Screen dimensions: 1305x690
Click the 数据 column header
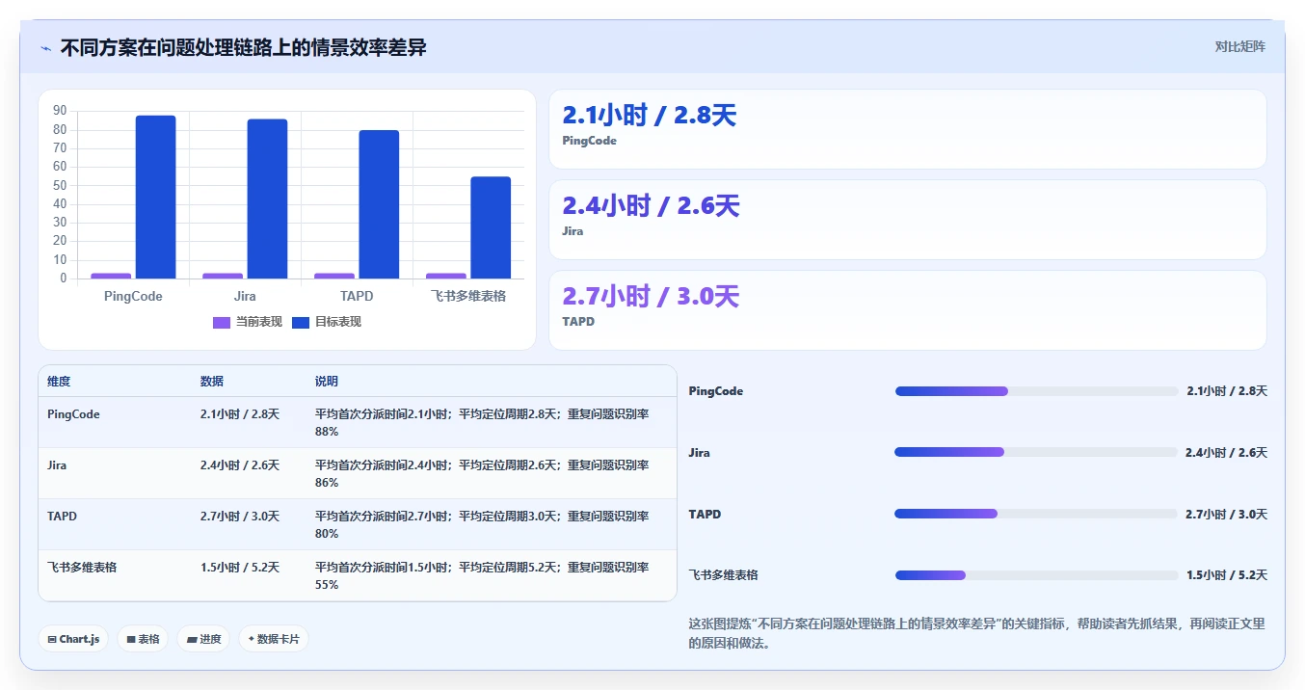[x=212, y=382]
